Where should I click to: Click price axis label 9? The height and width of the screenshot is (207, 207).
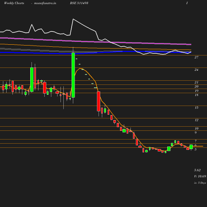195,132
